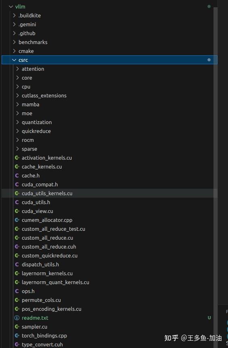
Task: Expand the sparse folder chevron
Action: [17, 149]
